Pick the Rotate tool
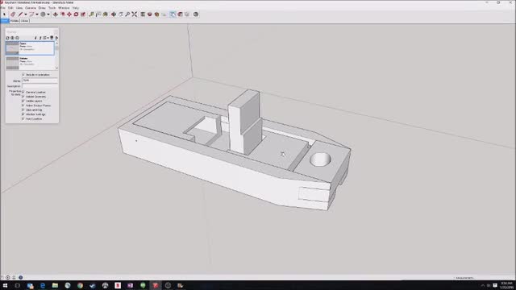 (76, 14)
